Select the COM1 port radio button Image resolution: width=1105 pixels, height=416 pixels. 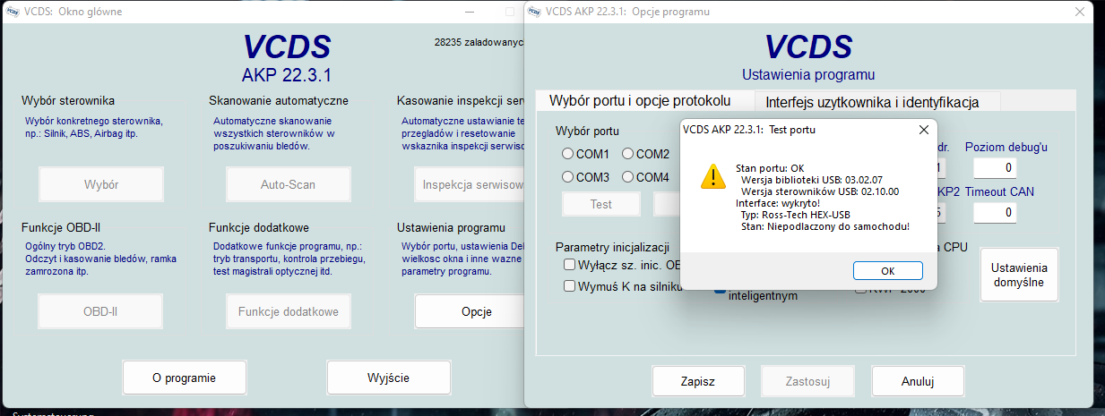click(x=568, y=154)
